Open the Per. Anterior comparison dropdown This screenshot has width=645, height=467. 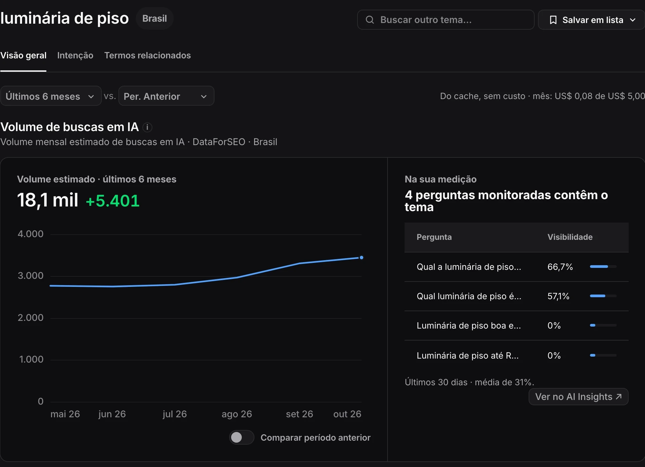(x=166, y=96)
